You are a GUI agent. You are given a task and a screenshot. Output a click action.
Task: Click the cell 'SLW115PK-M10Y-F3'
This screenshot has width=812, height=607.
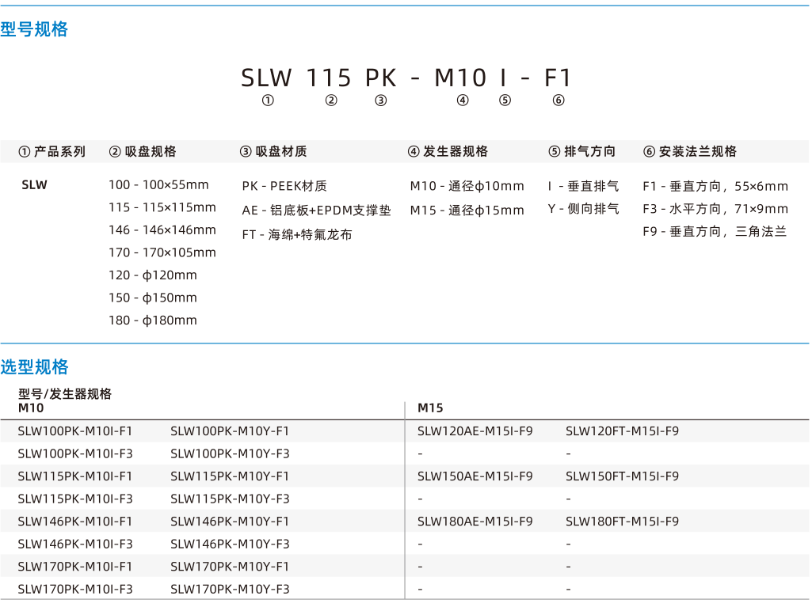[230, 499]
